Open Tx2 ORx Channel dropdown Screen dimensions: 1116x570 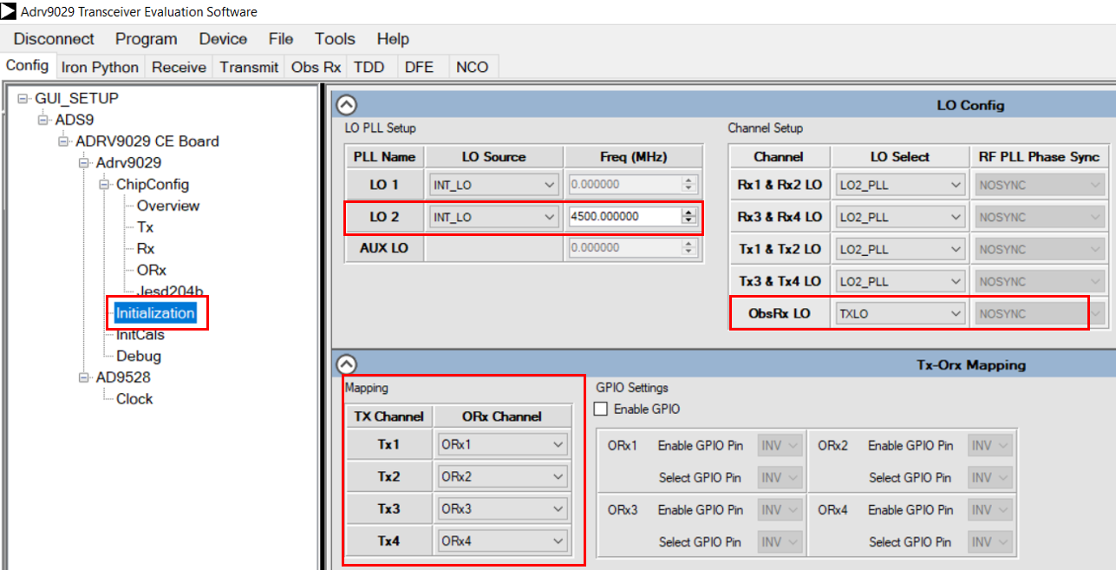(x=502, y=477)
